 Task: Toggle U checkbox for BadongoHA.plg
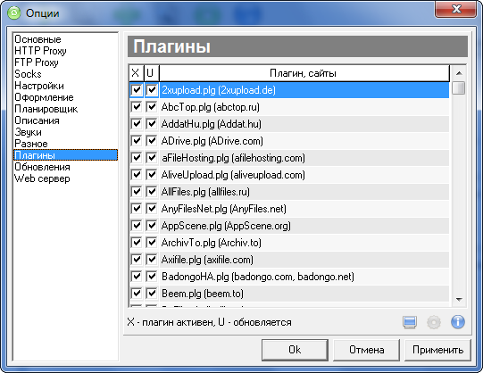(151, 277)
